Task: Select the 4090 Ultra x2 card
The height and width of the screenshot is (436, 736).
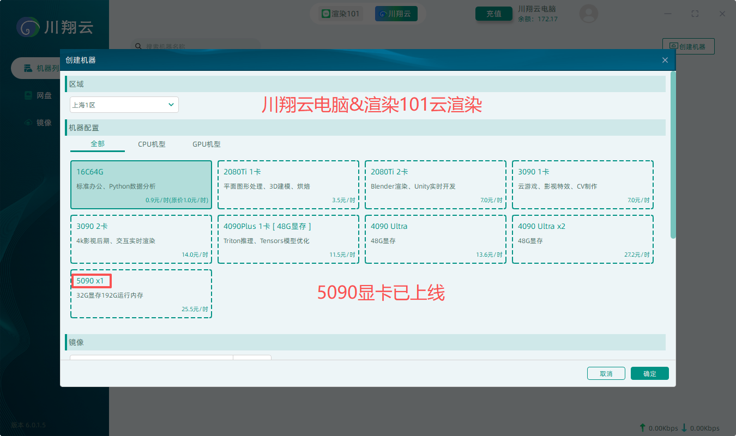Action: tap(583, 239)
